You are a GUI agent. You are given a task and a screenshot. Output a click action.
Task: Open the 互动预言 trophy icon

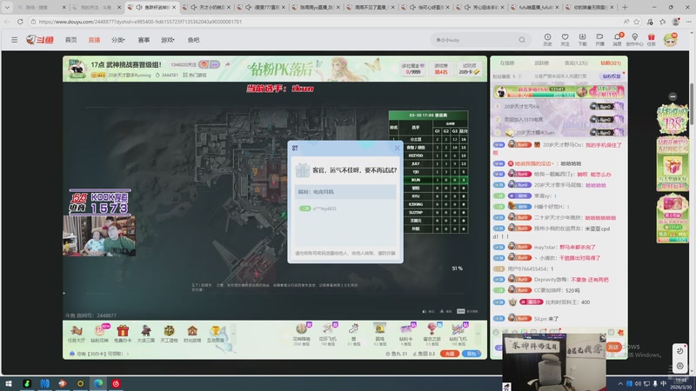pos(215,335)
